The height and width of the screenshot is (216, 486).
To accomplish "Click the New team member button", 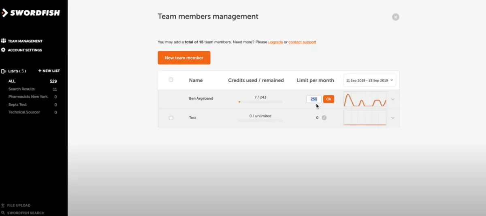I will coord(184,58).
